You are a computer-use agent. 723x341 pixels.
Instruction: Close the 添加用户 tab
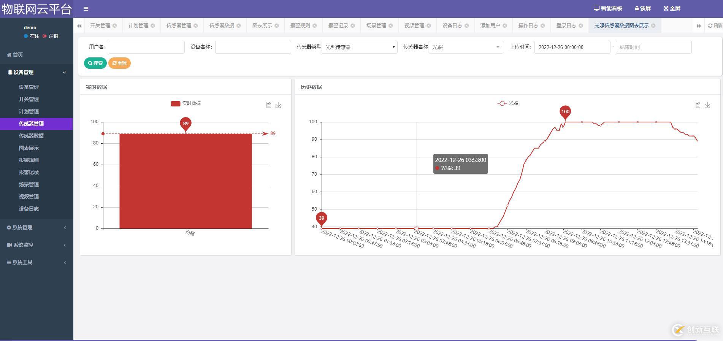(505, 25)
